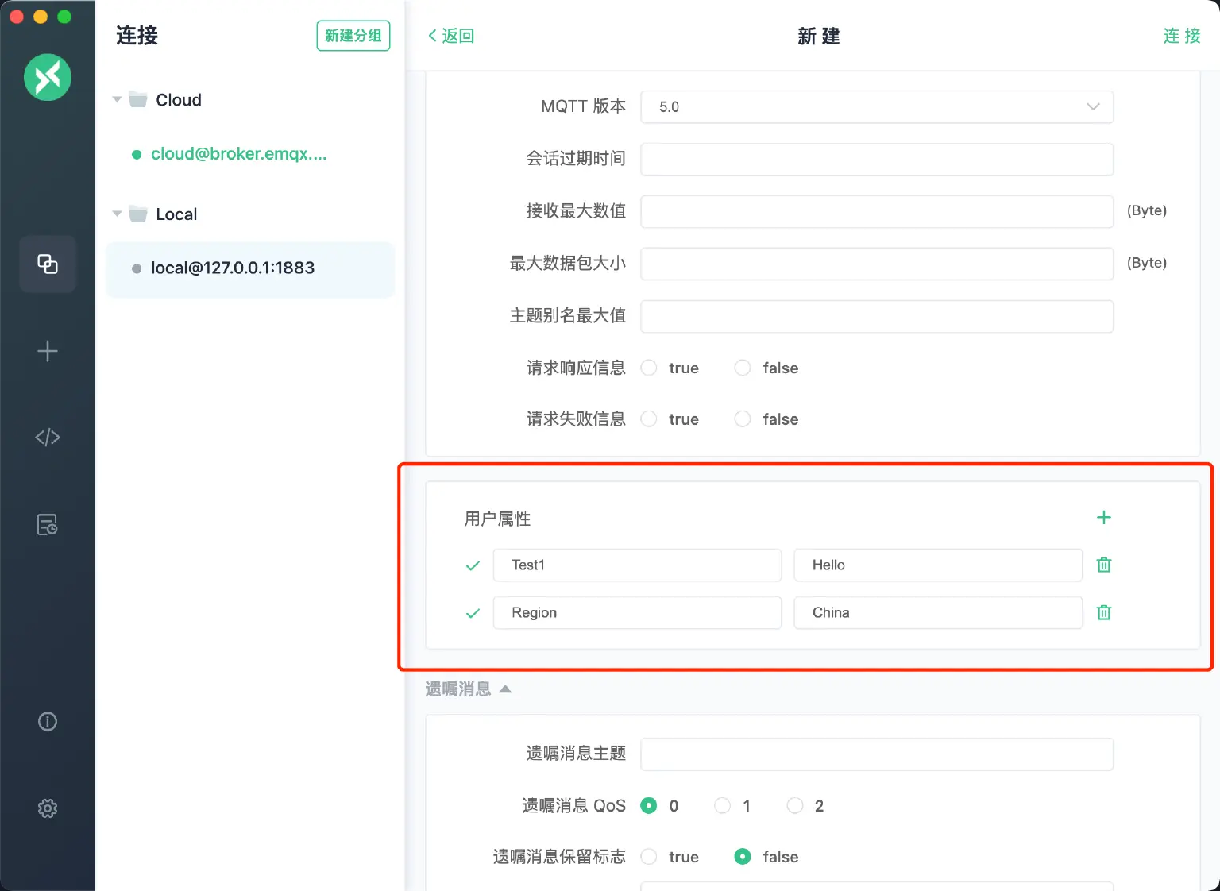Add a new user property with the plus icon
Viewport: 1220px width, 891px height.
pos(1103,517)
